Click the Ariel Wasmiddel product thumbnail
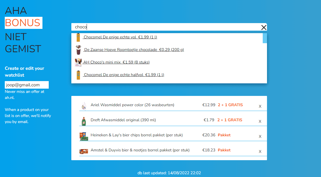The width and height of the screenshot is (321, 177). pyautogui.click(x=84, y=106)
